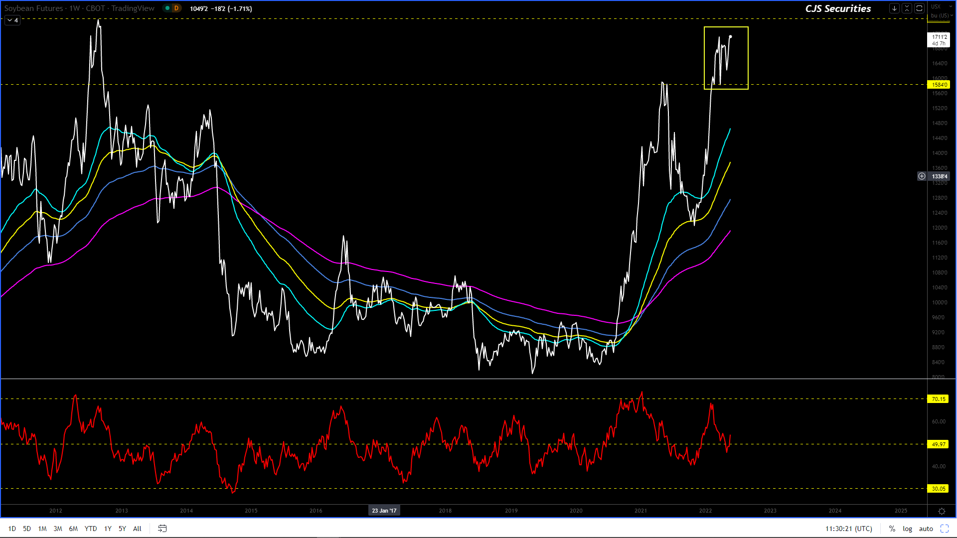Open the bu (US) unit dropdown
Image resolution: width=957 pixels, height=538 pixels.
point(941,15)
